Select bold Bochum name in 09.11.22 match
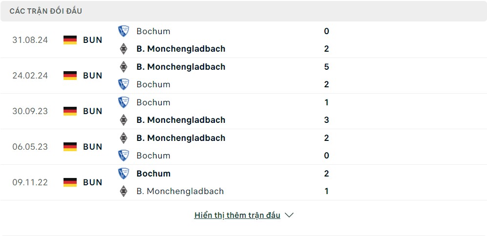 tap(153, 174)
